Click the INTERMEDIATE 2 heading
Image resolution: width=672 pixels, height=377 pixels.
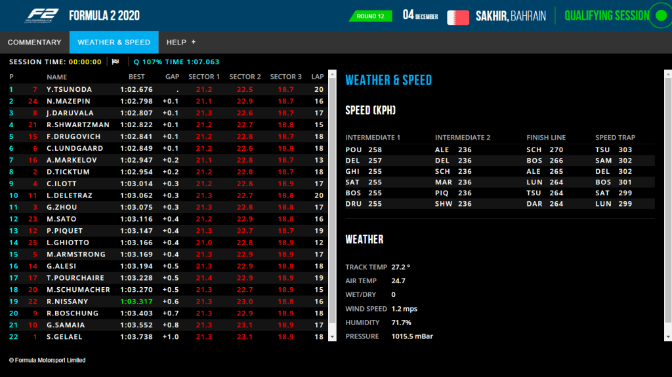pyautogui.click(x=463, y=138)
